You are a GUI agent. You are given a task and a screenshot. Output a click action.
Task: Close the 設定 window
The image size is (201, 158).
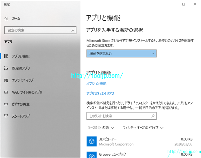195,4
